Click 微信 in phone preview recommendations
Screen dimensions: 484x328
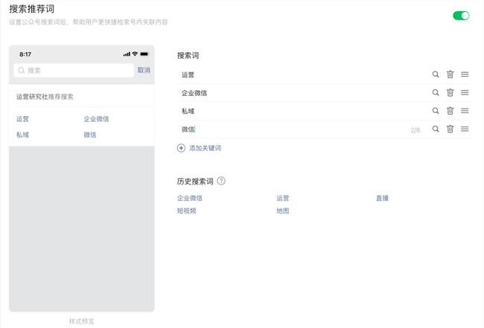click(90, 135)
